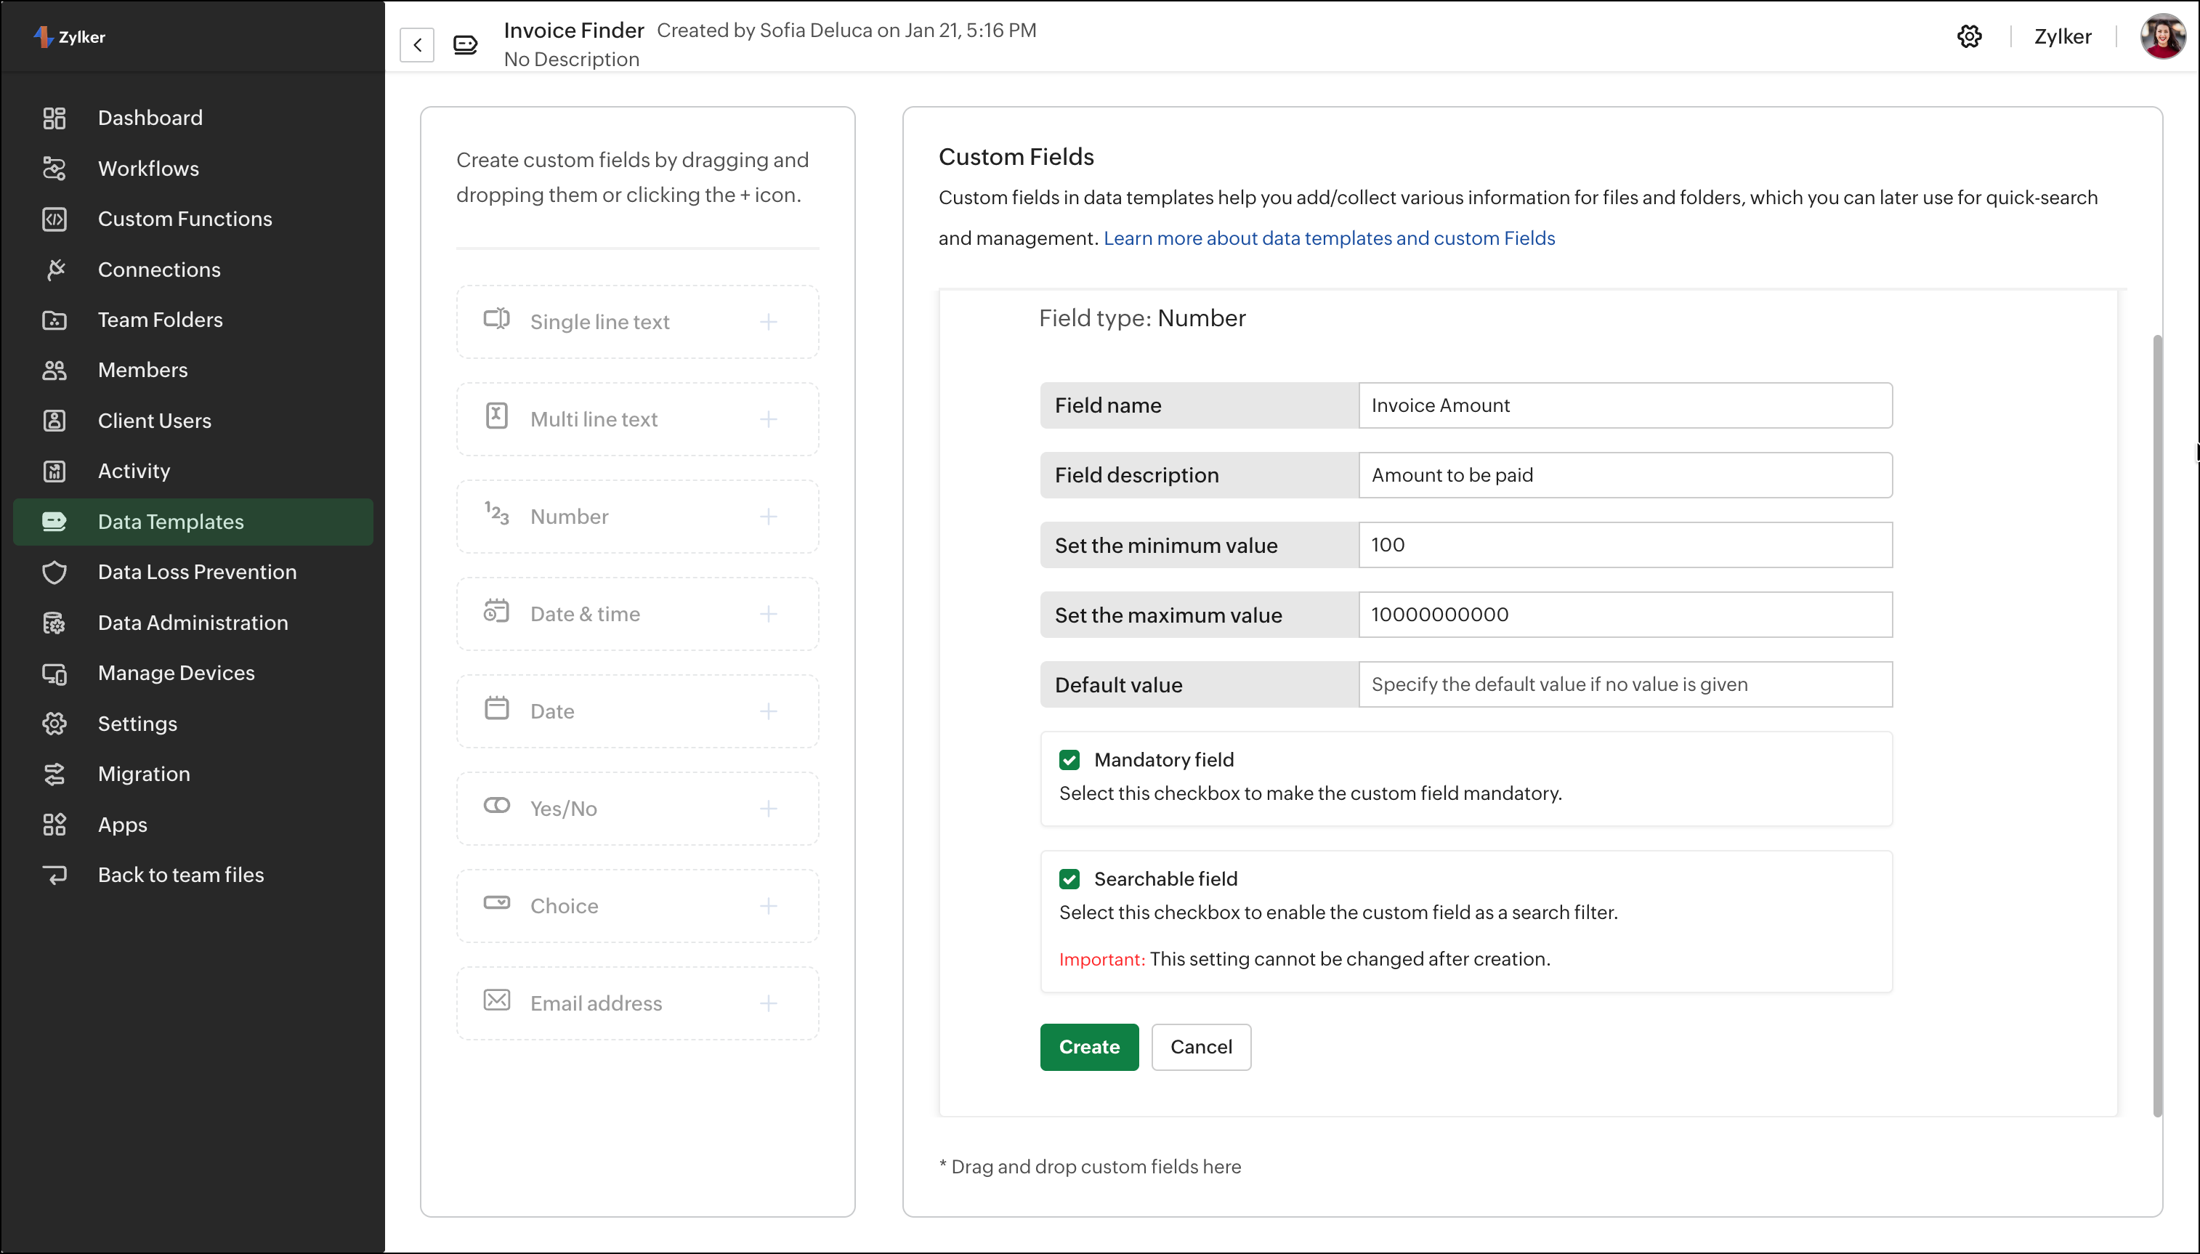Click plus icon next to Yes/No field
The height and width of the screenshot is (1254, 2200).
(768, 809)
